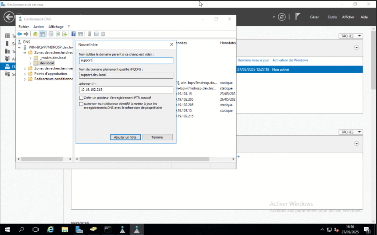The width and height of the screenshot is (377, 235).
Task: Open help via blue question mark icon
Action: (74, 34)
